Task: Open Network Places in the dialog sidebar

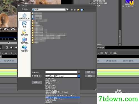Action: point(24,49)
